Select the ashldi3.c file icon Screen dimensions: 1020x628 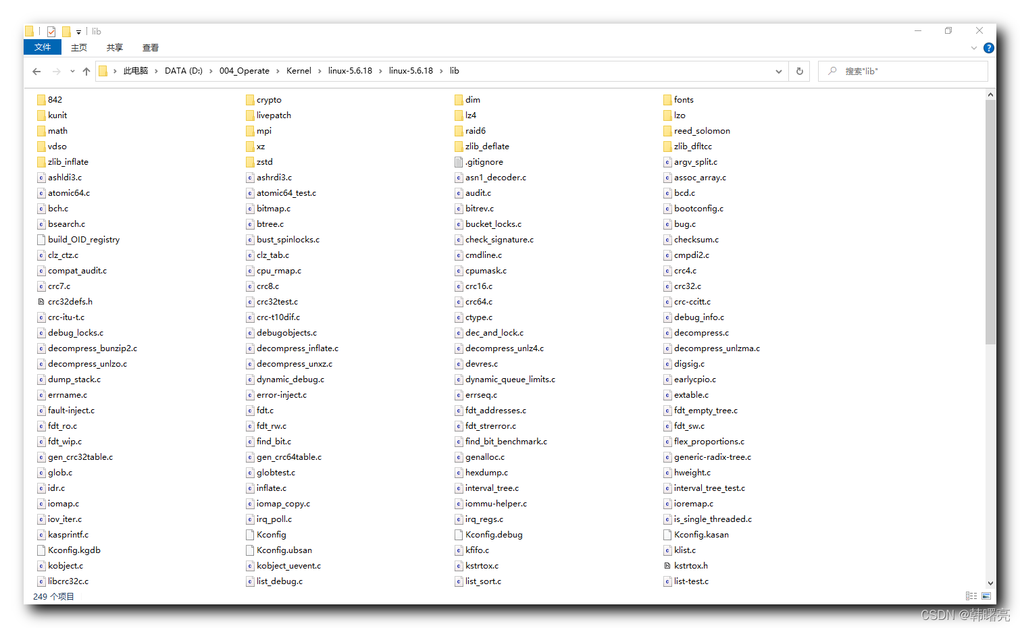click(41, 178)
